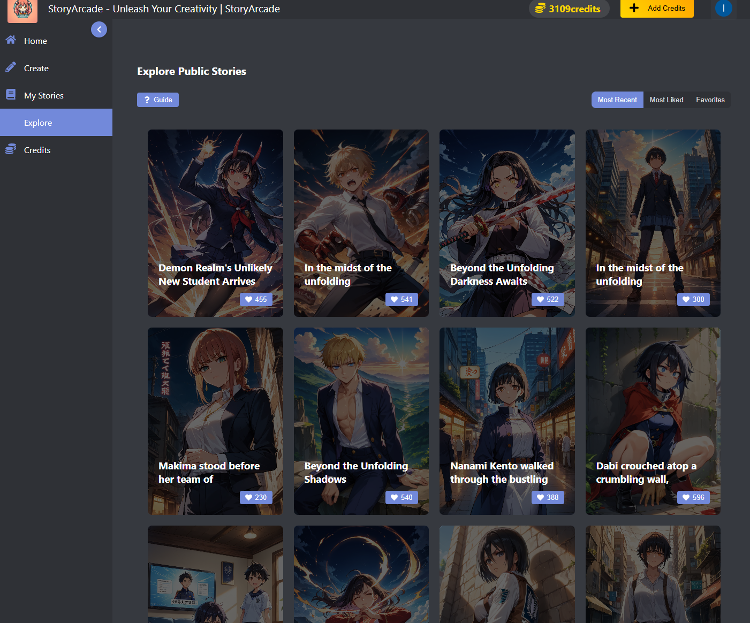Open Beyond the Unfolding Shadows story
The image size is (750, 623).
(x=361, y=421)
